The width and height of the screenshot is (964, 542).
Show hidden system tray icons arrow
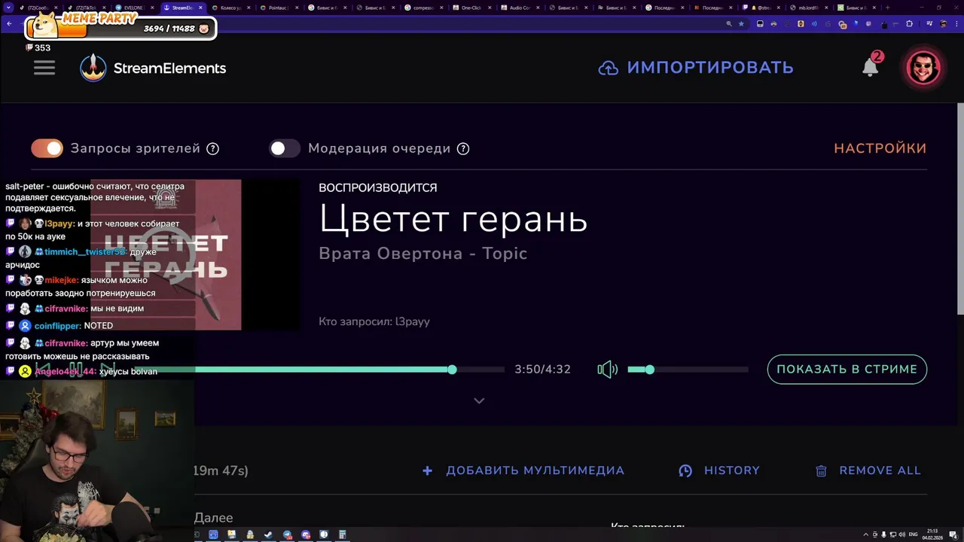tap(865, 534)
